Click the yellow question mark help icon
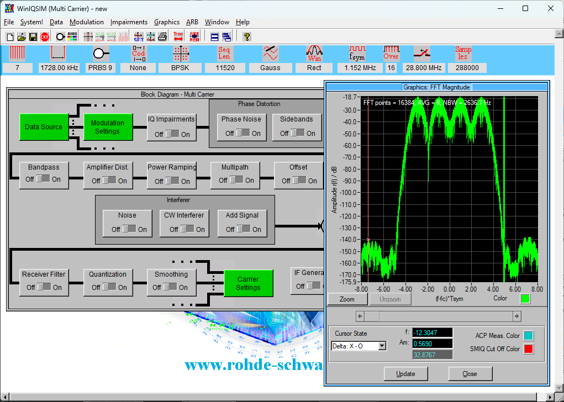Viewport: 564px width, 402px height. [x=247, y=36]
